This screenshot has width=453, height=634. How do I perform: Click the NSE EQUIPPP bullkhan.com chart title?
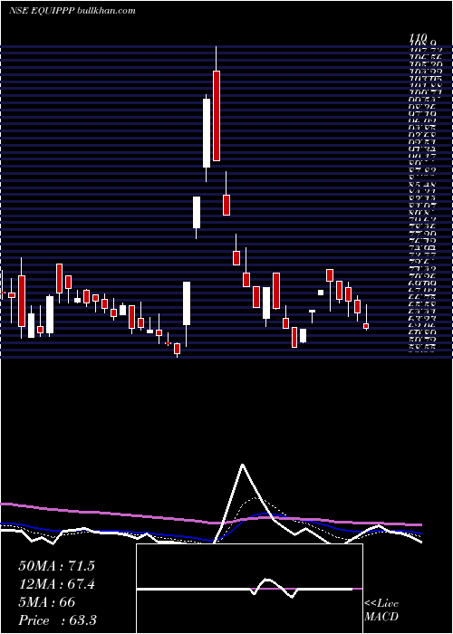coord(72,11)
